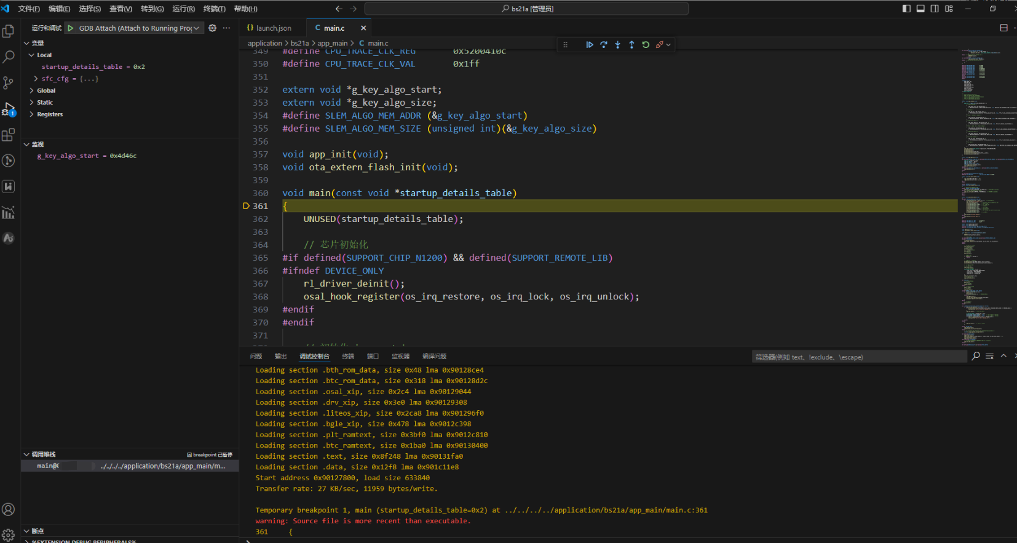Click the Step Out arrow
Image resolution: width=1017 pixels, height=543 pixels.
coord(631,45)
